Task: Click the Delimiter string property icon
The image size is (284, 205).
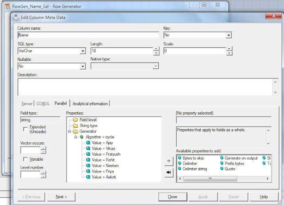Action: click(x=180, y=169)
